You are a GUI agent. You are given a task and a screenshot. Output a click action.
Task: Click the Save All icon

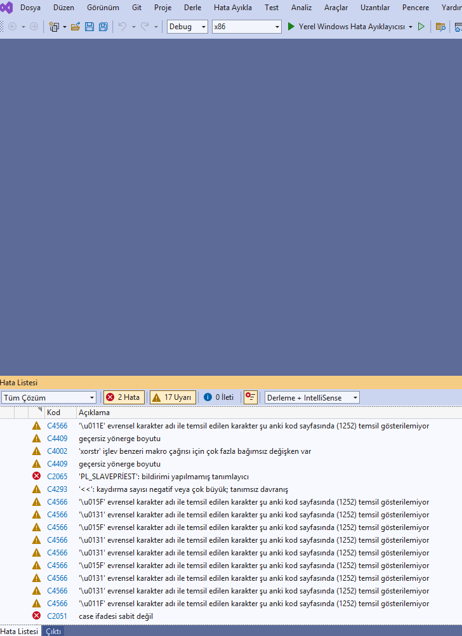pyautogui.click(x=103, y=27)
